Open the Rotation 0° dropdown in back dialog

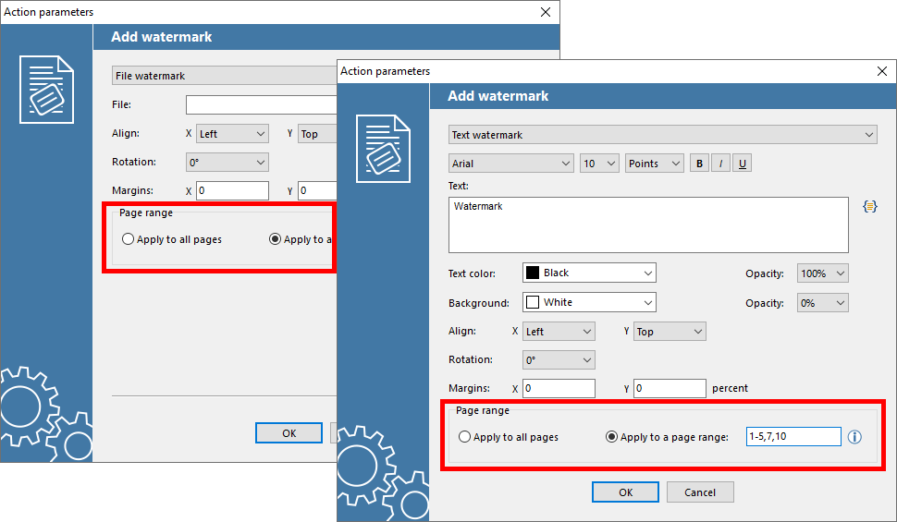tap(227, 163)
